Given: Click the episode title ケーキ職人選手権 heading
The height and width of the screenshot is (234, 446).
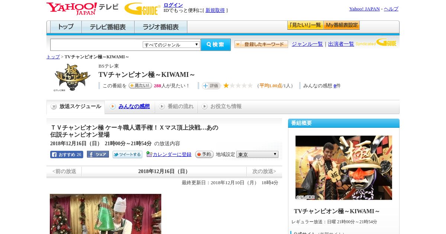Looking at the screenshot, I should pos(134,131).
